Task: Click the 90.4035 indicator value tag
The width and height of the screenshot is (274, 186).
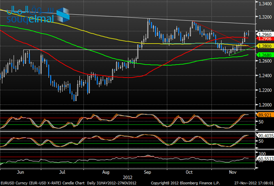Action: point(264,135)
